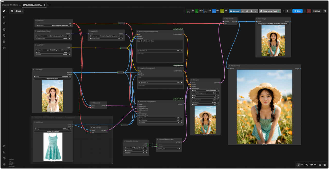Open the bottom-most upper sidebar icon
329x169 pixels.
[x=4, y=48]
